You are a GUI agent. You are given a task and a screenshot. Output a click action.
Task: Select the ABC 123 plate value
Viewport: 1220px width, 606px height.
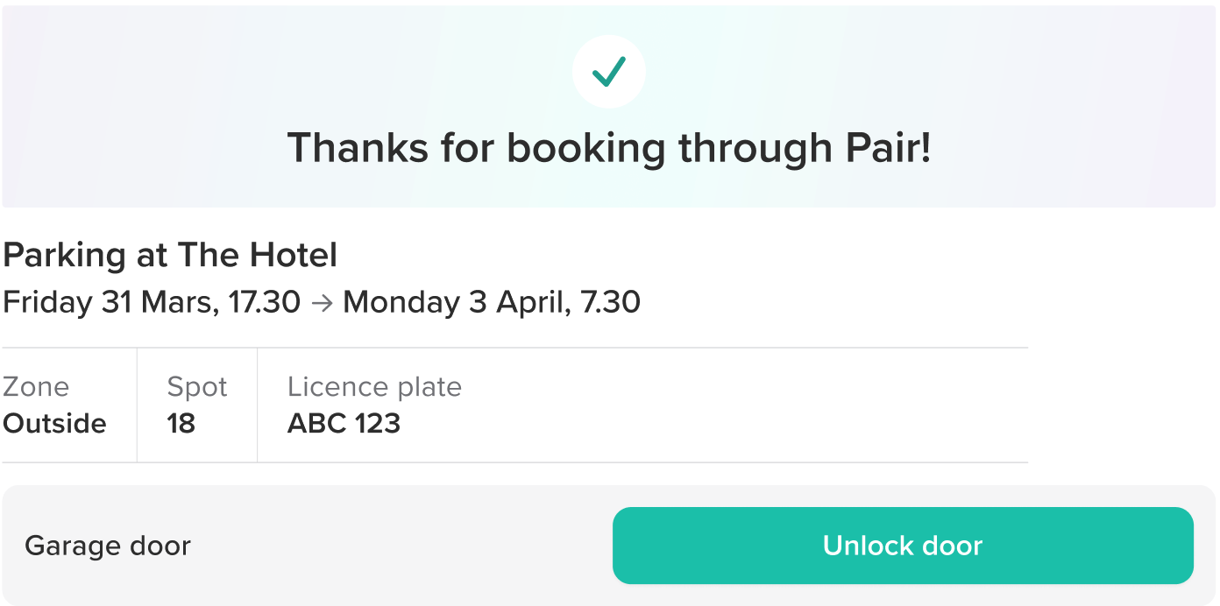pos(344,424)
